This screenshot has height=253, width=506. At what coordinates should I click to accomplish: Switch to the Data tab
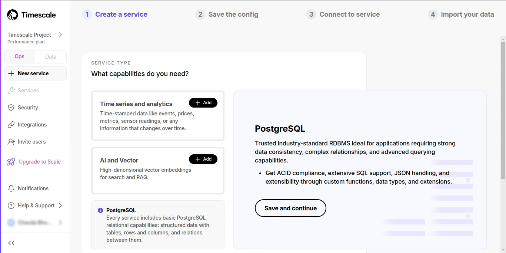click(x=51, y=57)
